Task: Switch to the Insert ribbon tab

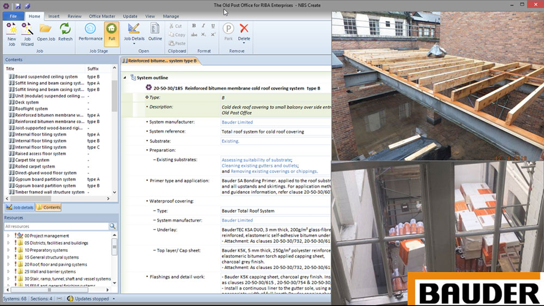Action: coord(54,16)
